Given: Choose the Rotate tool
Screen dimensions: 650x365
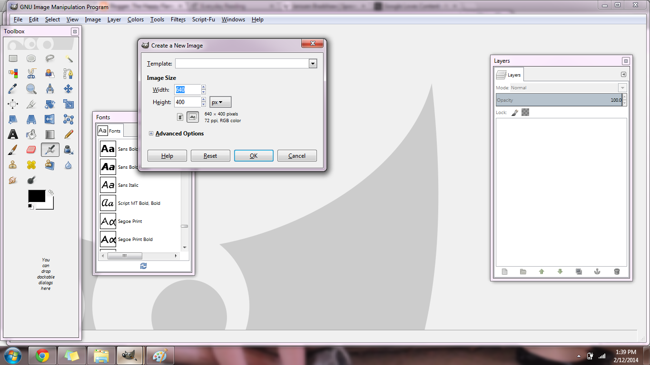Looking at the screenshot, I should coord(50,104).
